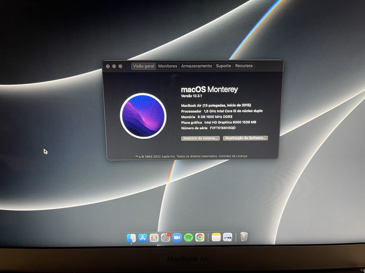Open the Recursos tab
This screenshot has width=365, height=273.
(x=244, y=66)
